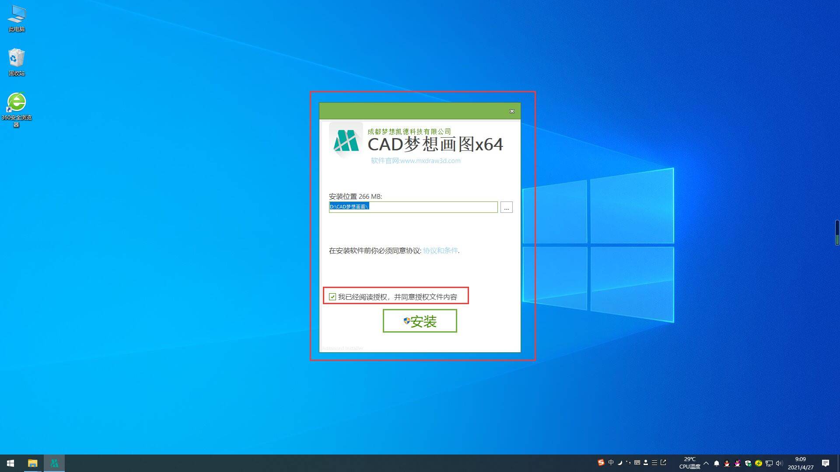Open File Explorer from the taskbar

point(32,463)
